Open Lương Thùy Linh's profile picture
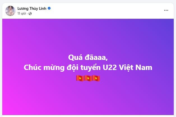176x117 pixels. pos(10,11)
